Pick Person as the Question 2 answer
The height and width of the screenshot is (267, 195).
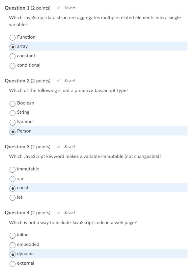coord(12,131)
